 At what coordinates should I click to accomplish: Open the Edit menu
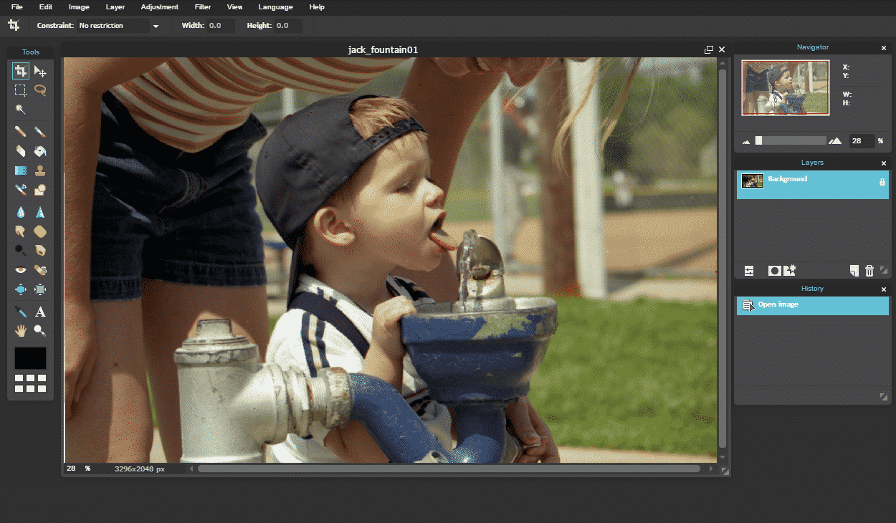tap(46, 7)
